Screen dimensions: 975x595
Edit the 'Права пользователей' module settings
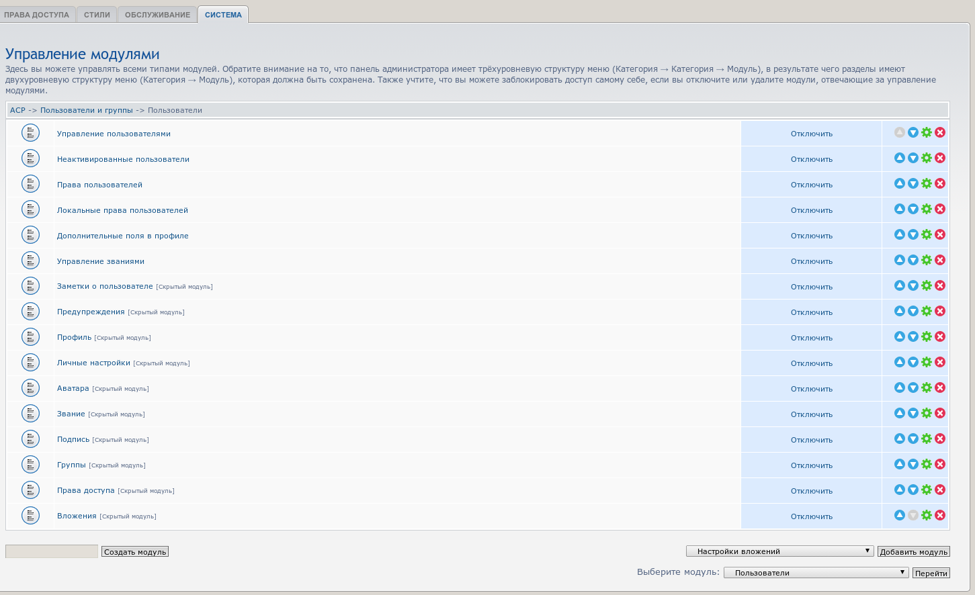(x=927, y=183)
